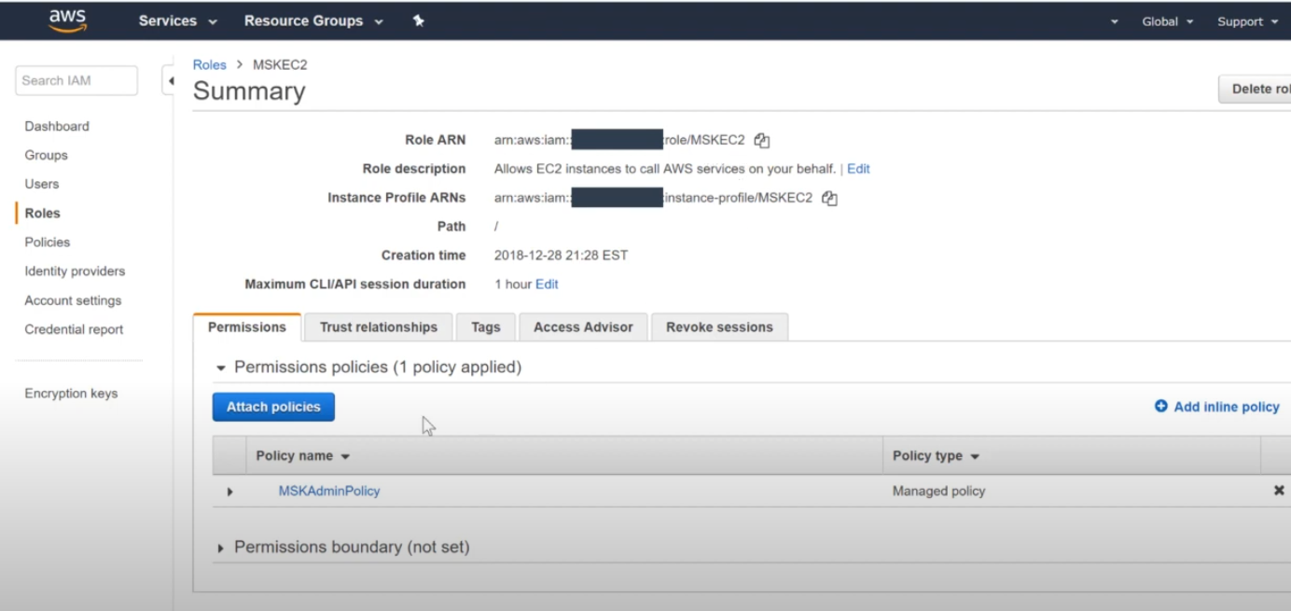This screenshot has height=611, width=1291.
Task: Collapse the Permissions policies section
Action: (221, 368)
